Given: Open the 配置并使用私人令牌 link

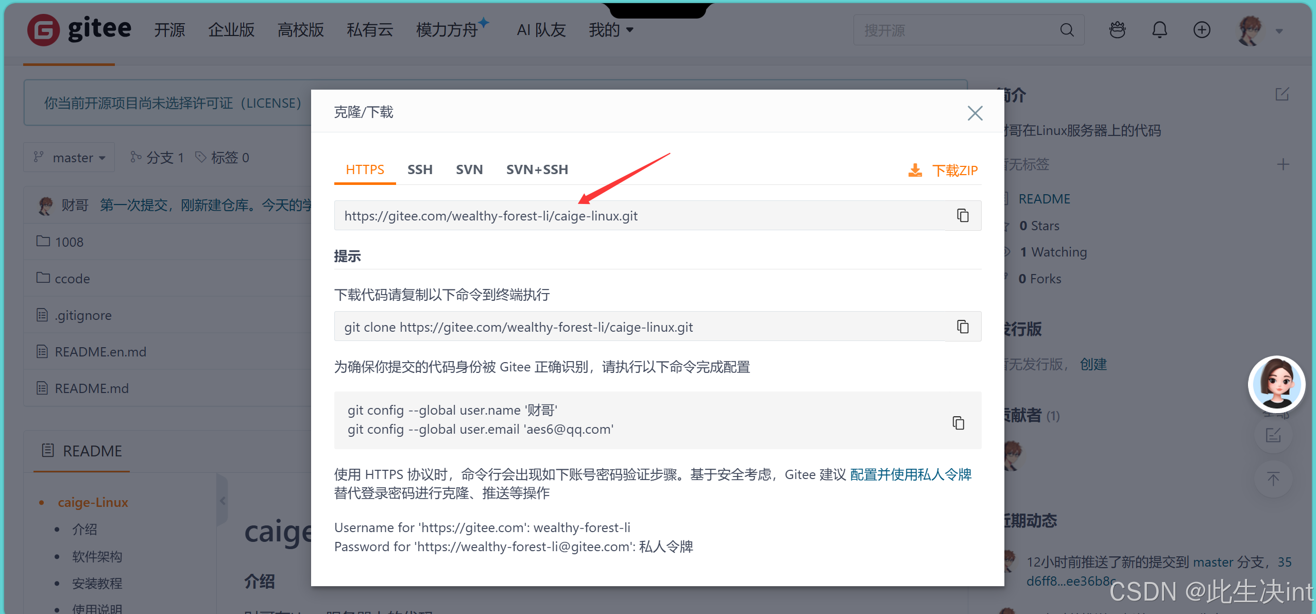Looking at the screenshot, I should 911,474.
